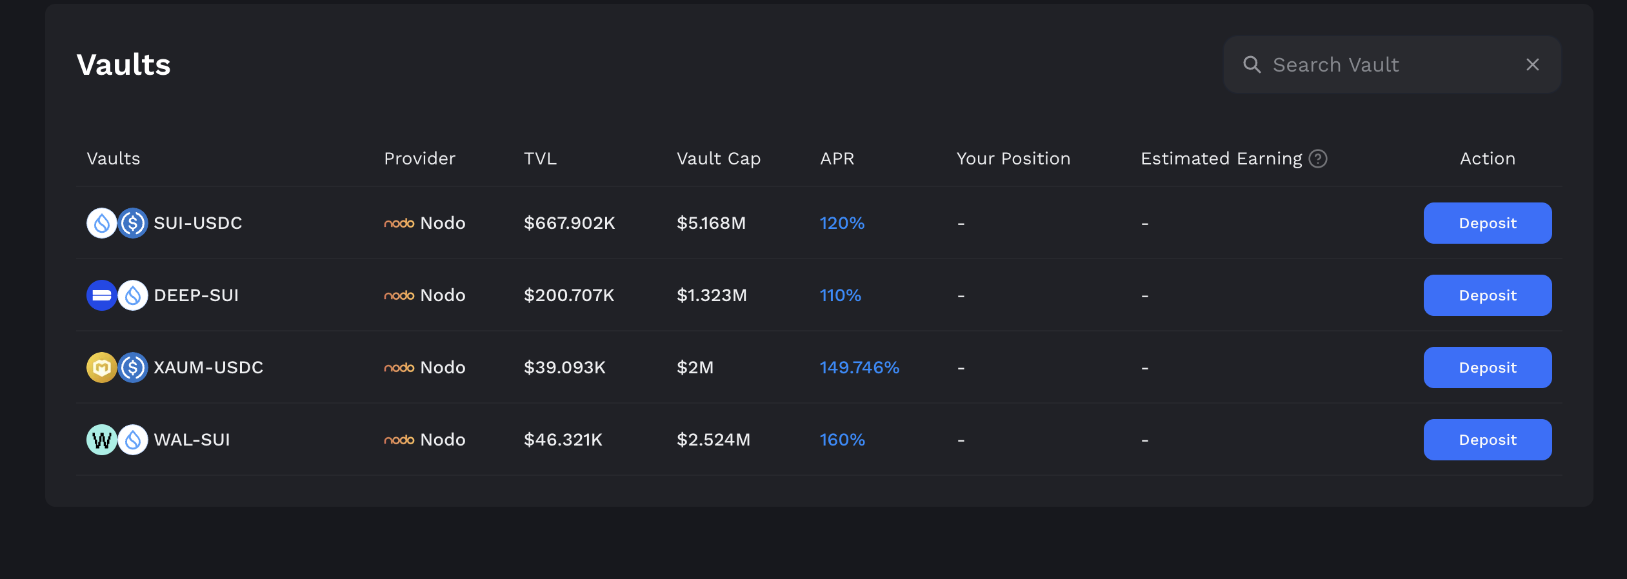Image resolution: width=1627 pixels, height=579 pixels.
Task: Deposit into the XAUM-USDC vault
Action: tap(1487, 368)
